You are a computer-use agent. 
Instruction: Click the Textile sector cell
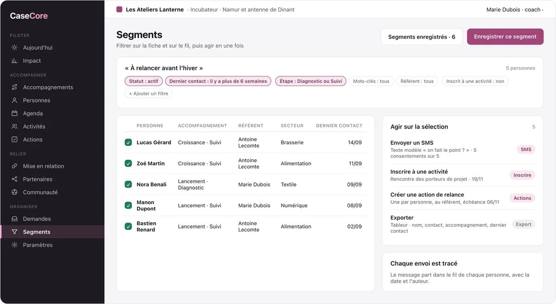tap(289, 184)
